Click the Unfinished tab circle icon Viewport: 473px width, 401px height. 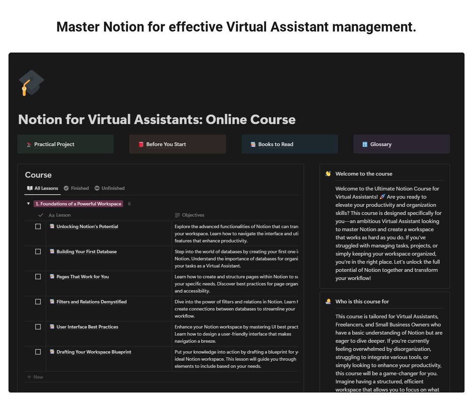pyautogui.click(x=97, y=189)
